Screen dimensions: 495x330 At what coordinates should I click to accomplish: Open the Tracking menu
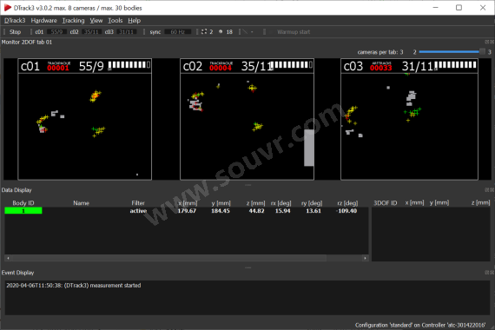coord(73,21)
